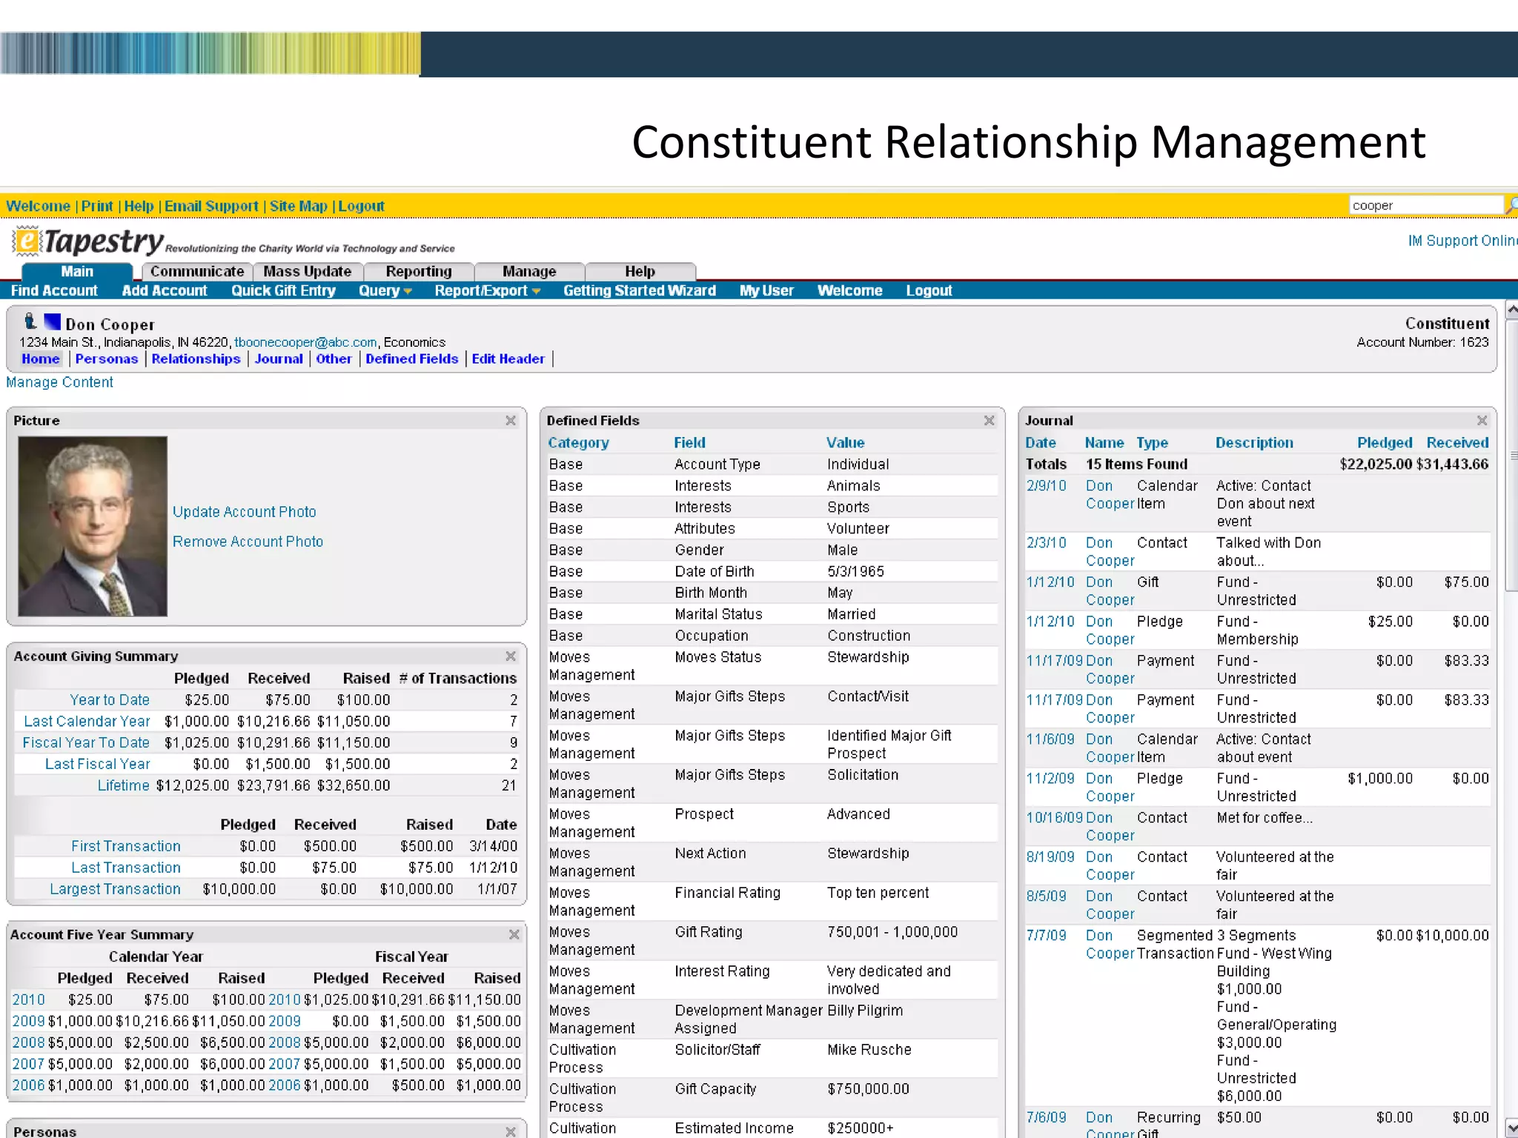Click Add Account in the blue menu

(x=165, y=290)
